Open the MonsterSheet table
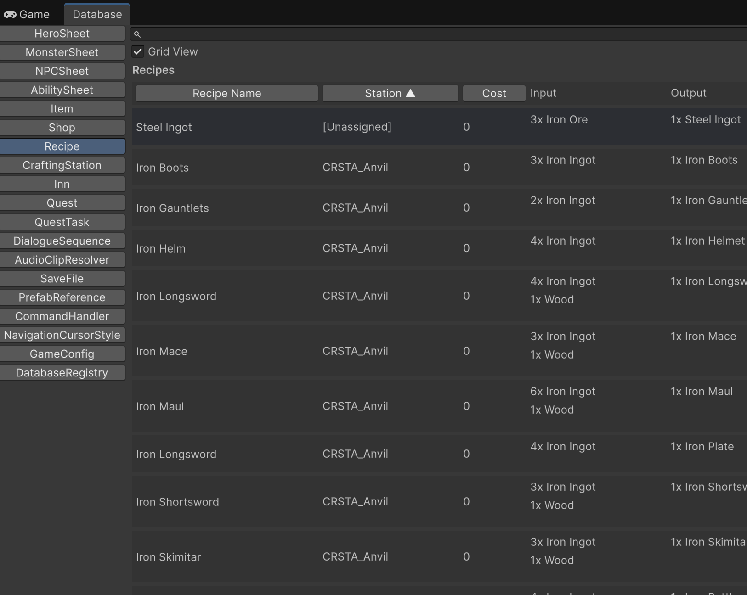This screenshot has width=747, height=595. pyautogui.click(x=62, y=52)
